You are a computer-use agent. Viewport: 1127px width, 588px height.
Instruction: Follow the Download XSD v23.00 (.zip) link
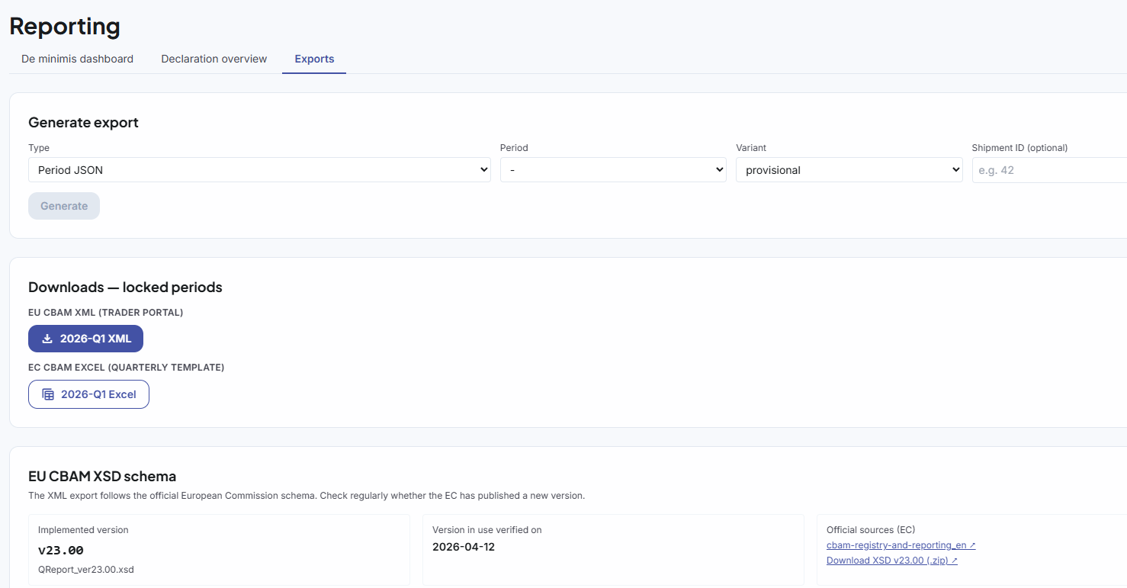(x=887, y=561)
